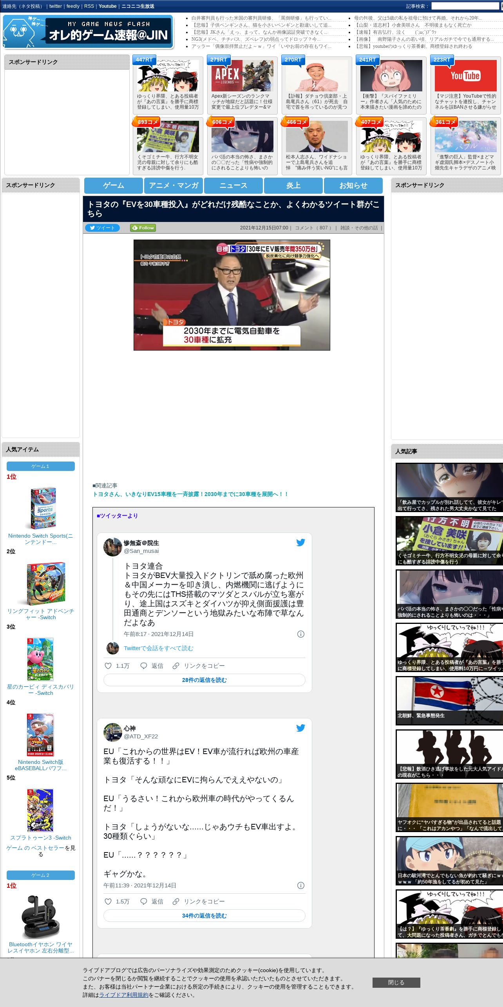Open the お知らせ category tab
This screenshot has height=1007, width=503.
pyautogui.click(x=353, y=185)
